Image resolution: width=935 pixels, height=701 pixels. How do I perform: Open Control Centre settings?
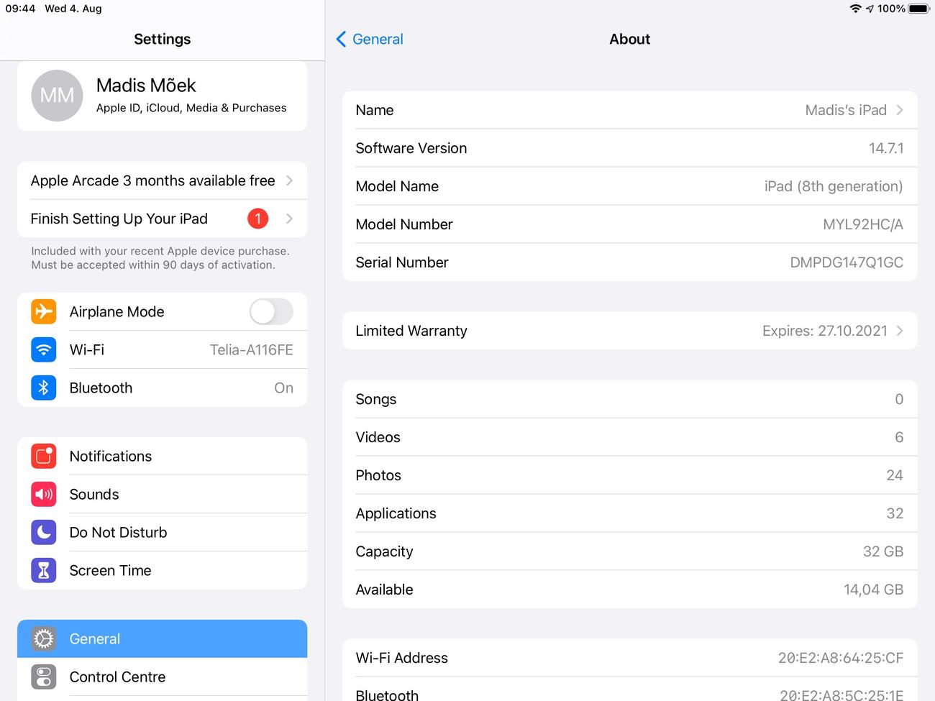(x=162, y=677)
